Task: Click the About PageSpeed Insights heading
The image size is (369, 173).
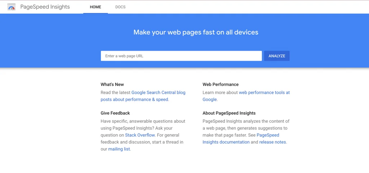Action: 229,113
